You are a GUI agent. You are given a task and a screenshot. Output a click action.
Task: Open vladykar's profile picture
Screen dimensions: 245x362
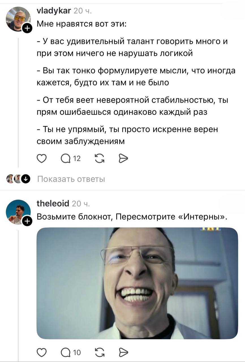[x=18, y=19]
